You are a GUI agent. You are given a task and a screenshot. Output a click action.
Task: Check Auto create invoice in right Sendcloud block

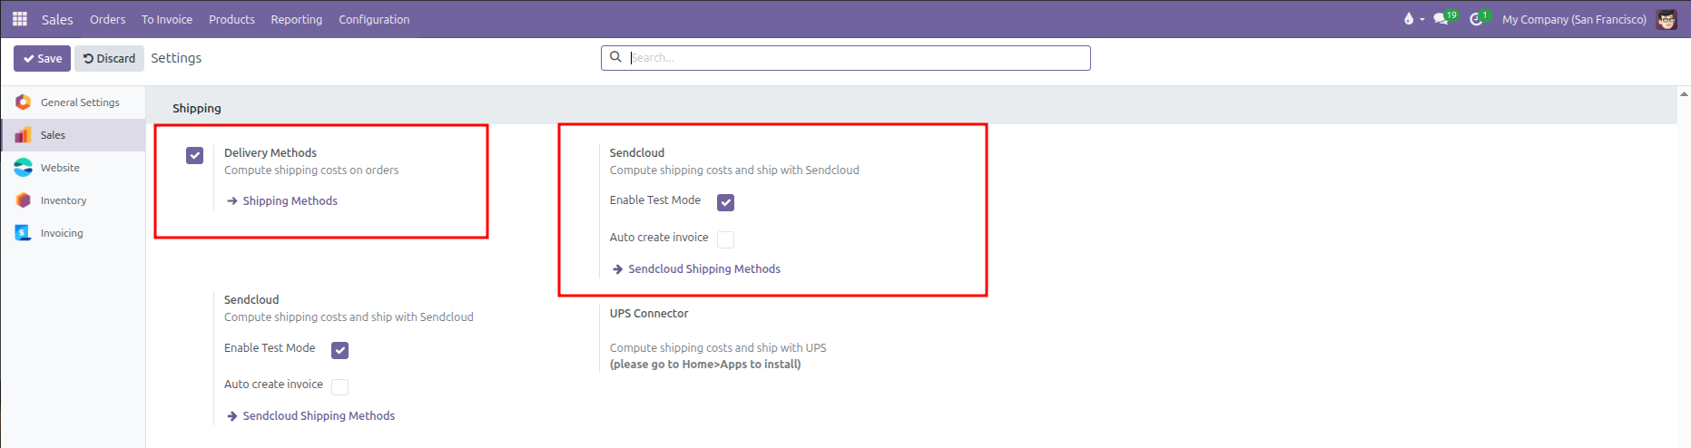coord(726,239)
